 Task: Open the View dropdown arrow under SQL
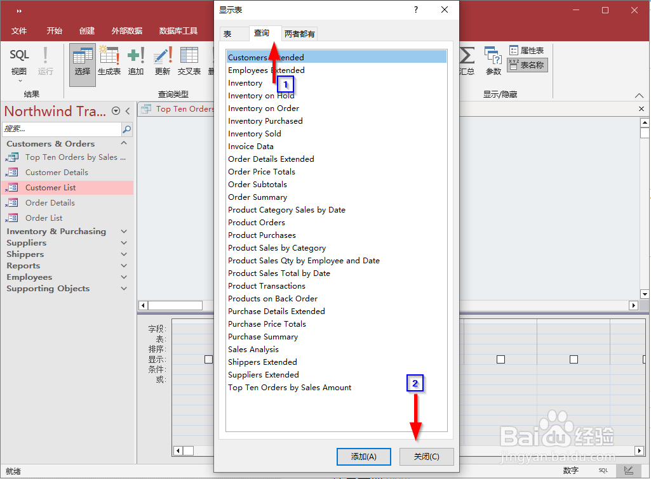point(19,81)
